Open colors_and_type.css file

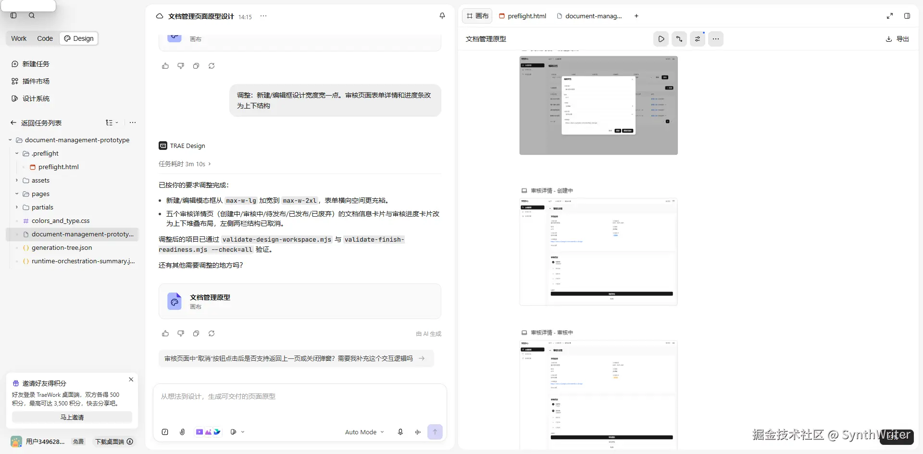tap(61, 221)
